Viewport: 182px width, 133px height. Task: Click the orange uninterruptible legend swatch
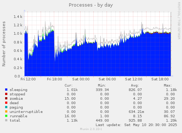(x=6, y=111)
